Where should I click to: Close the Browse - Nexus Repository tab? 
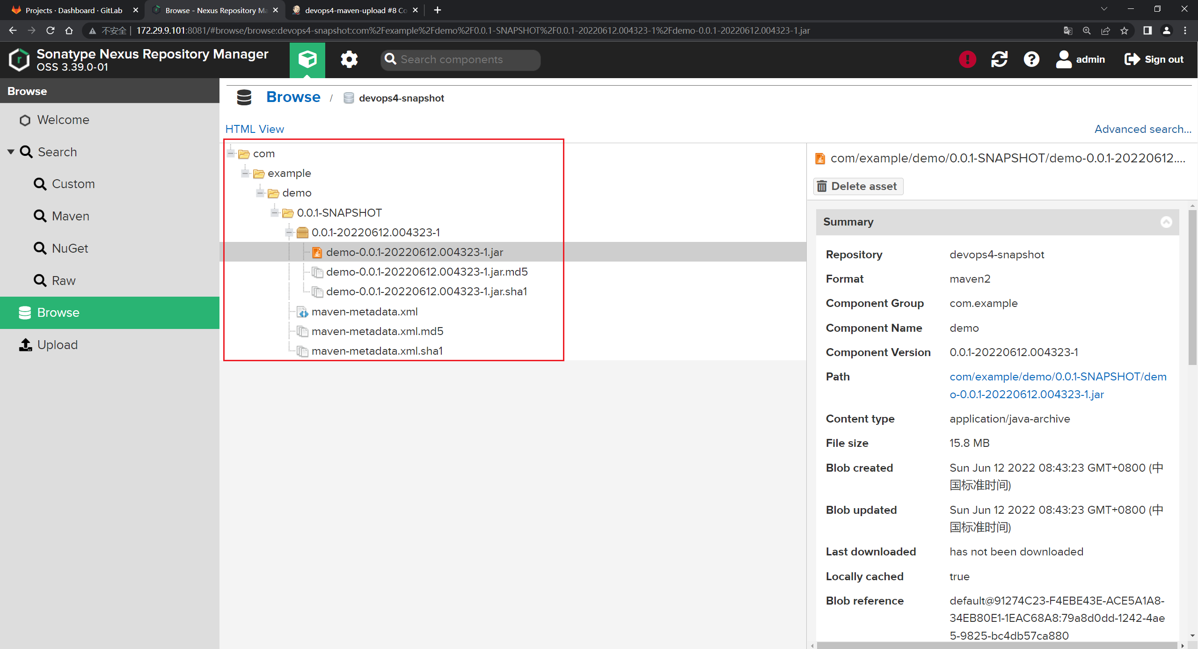(x=276, y=10)
